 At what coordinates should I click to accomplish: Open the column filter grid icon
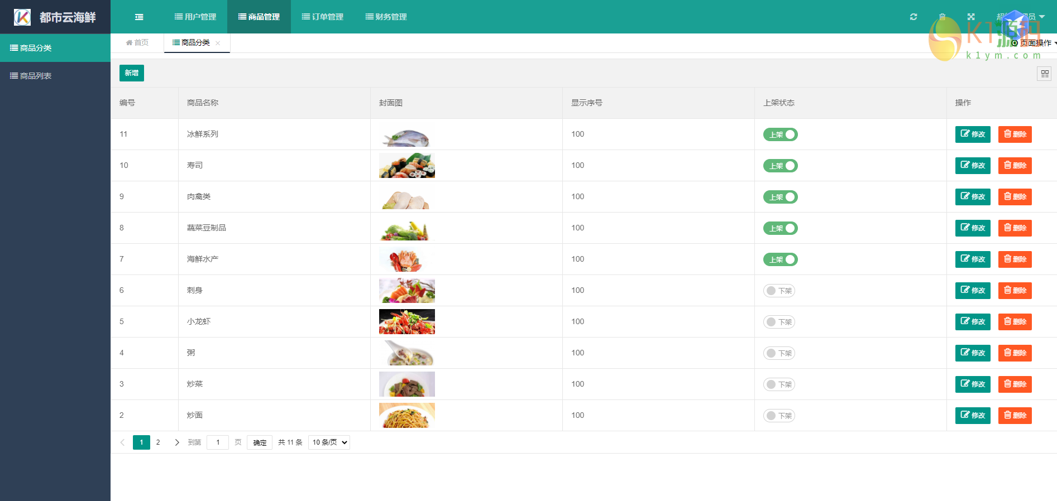coord(1044,74)
